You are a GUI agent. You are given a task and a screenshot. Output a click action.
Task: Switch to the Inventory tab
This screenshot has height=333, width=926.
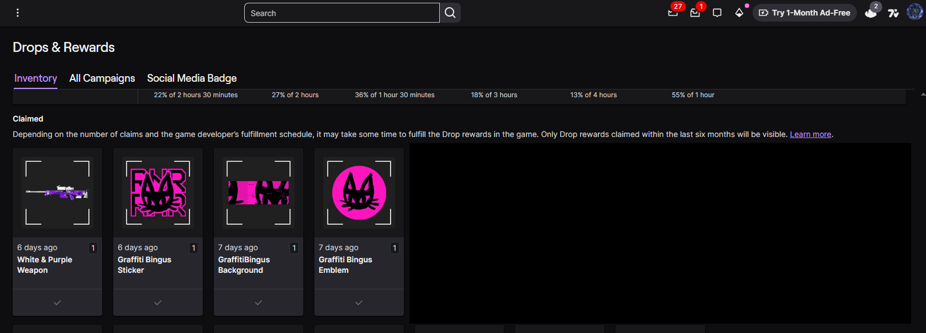click(35, 78)
